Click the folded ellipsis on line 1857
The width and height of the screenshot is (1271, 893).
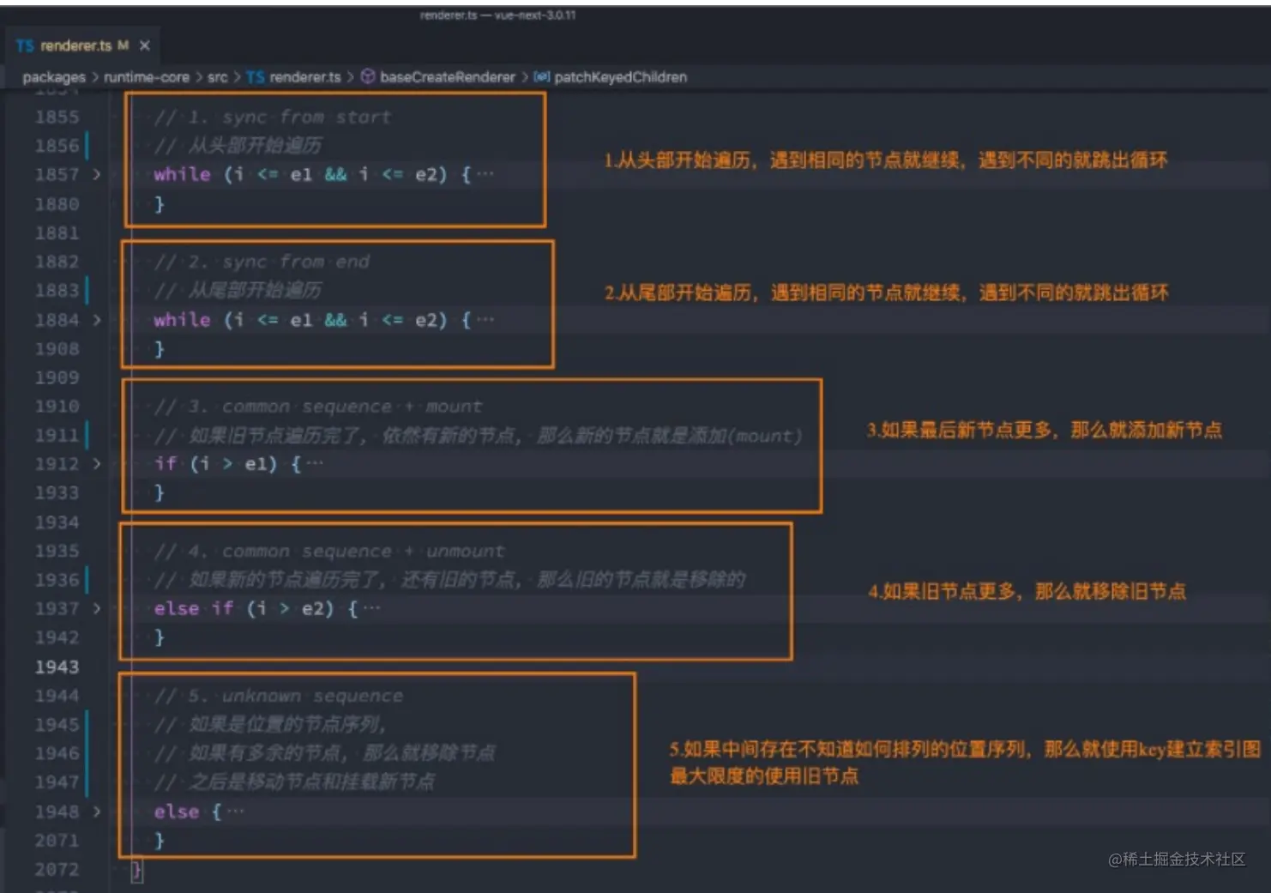click(485, 174)
